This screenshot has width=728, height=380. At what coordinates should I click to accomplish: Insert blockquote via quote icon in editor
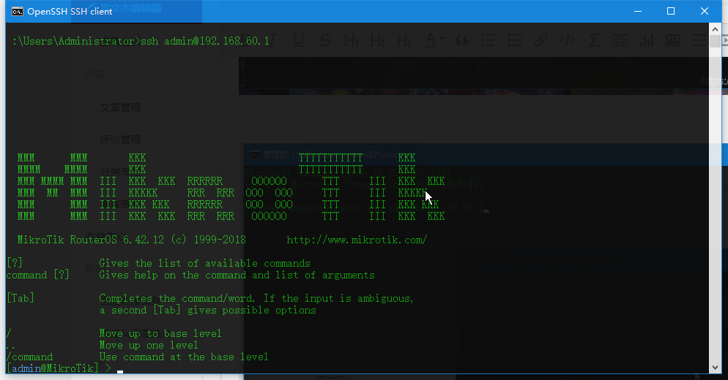[462, 41]
